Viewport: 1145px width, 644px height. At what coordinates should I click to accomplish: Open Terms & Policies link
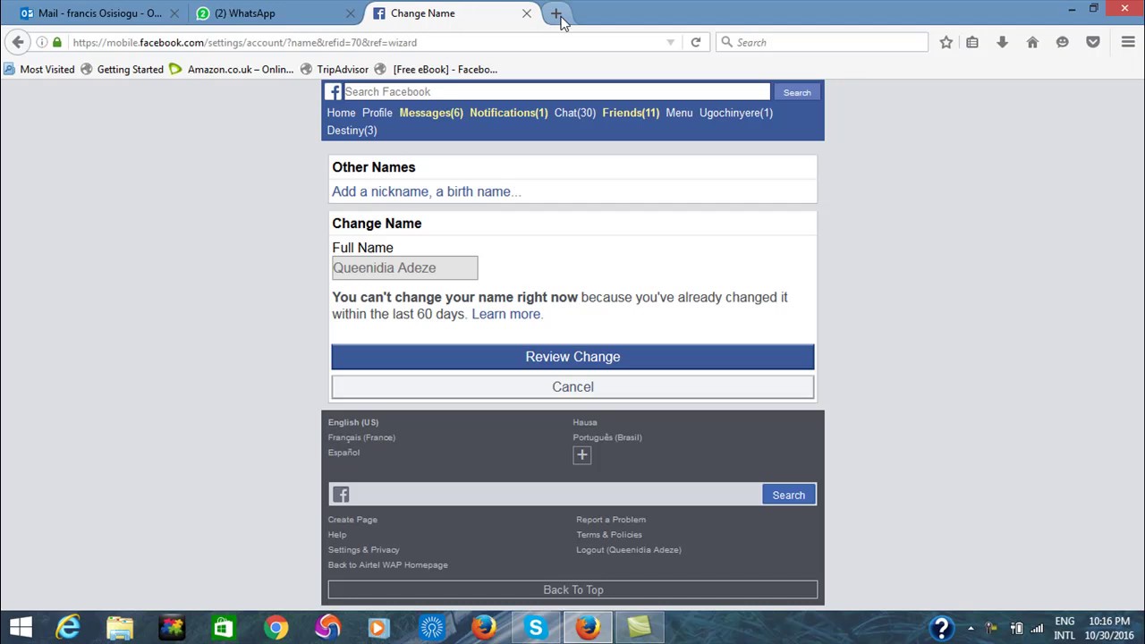[609, 535]
